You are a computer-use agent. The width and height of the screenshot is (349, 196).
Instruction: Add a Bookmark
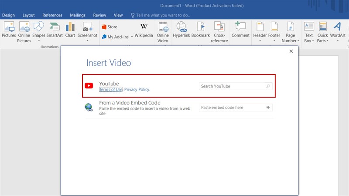coord(201,30)
